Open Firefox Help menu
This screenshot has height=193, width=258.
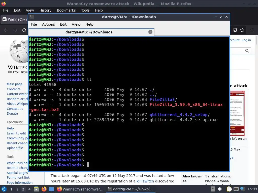click(x=99, y=10)
